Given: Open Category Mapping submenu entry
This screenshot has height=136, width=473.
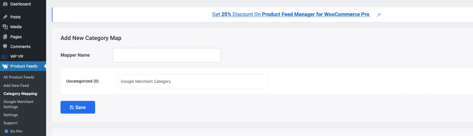Looking at the screenshot, I should [x=20, y=93].
